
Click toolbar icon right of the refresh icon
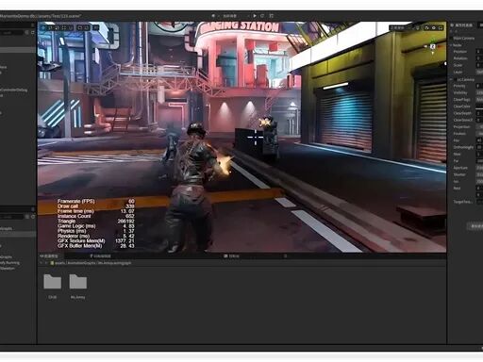point(272,15)
